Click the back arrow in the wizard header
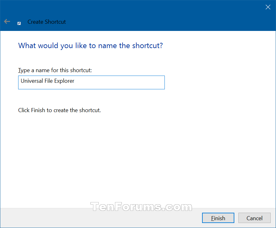 (7, 22)
